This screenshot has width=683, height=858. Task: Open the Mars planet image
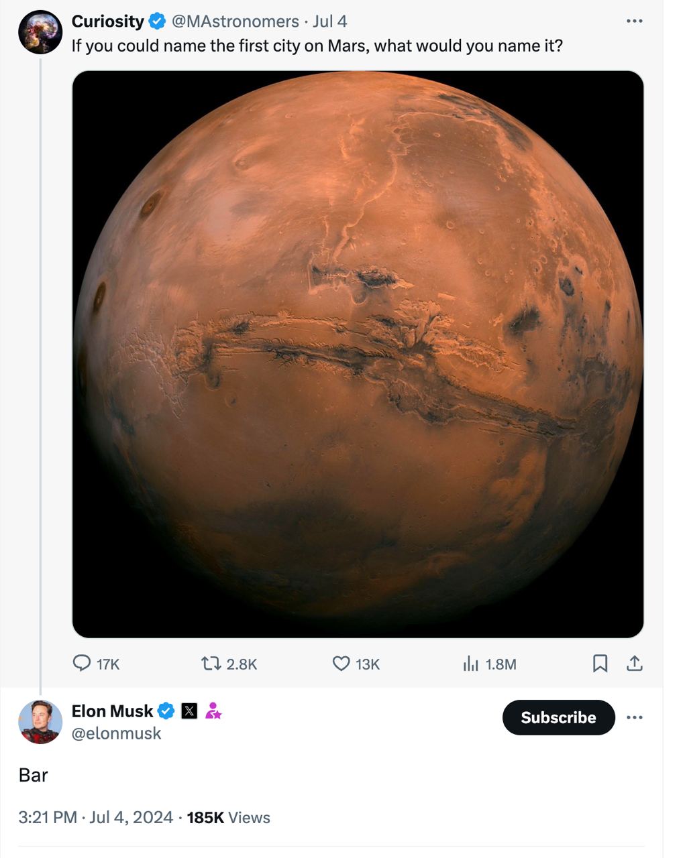358,354
